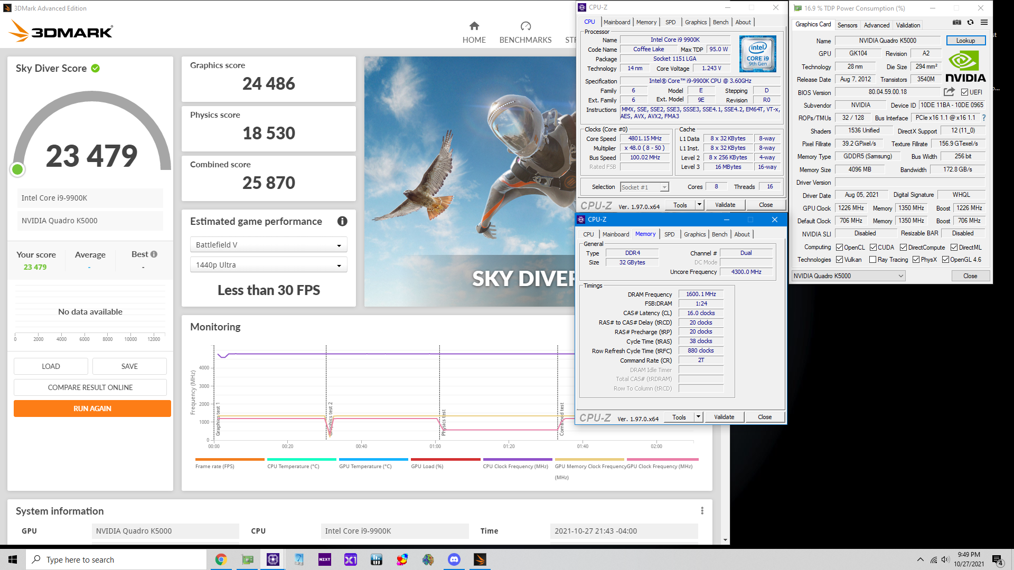This screenshot has width=1014, height=570.
Task: Open the Graphics tab in lower CPU-Z
Action: point(694,234)
